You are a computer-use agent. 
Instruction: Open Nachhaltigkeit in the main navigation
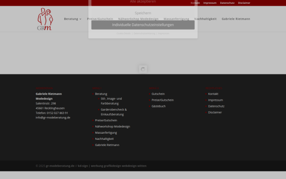pos(205,19)
